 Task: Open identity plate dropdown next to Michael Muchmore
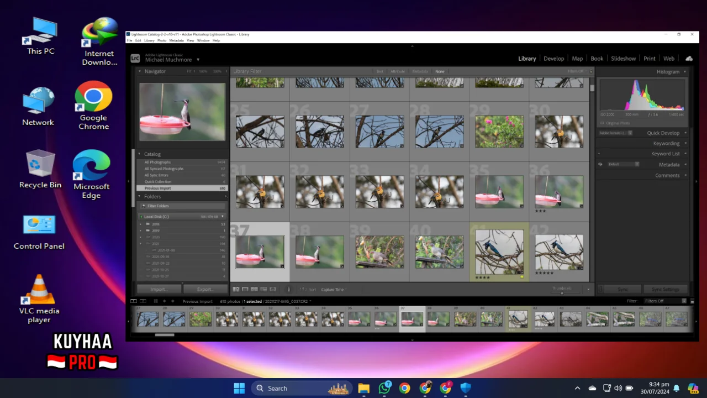click(198, 60)
